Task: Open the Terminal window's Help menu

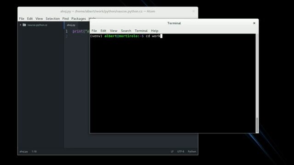Action: pos(154,31)
